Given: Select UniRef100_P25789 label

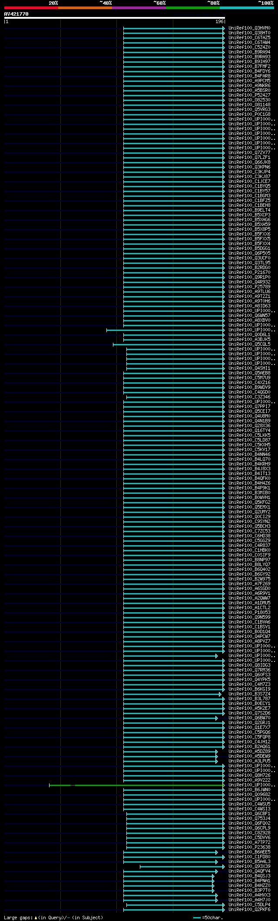Looking at the screenshot, I should pos(249,287).
